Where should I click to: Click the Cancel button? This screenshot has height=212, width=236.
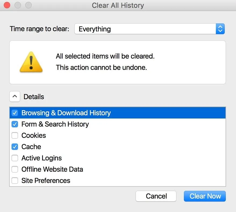(156, 196)
